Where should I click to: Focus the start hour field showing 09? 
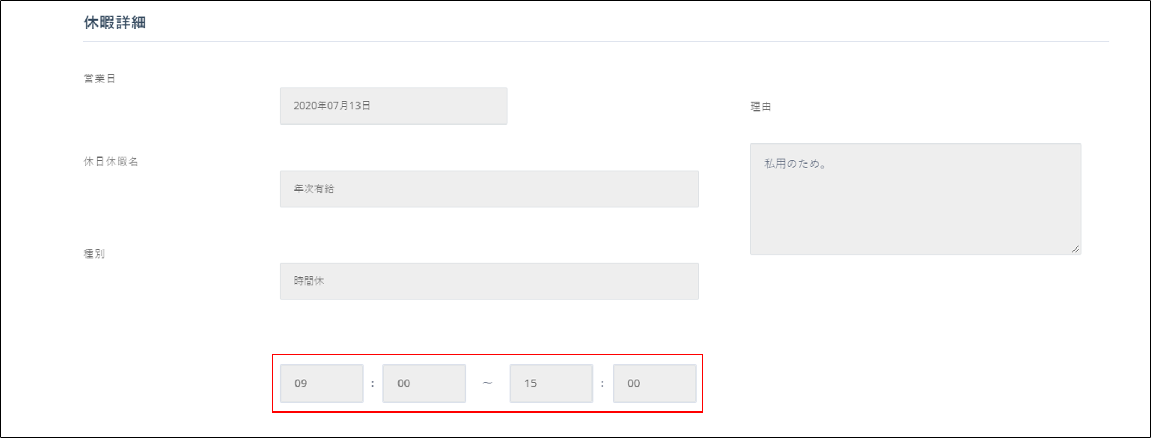[321, 383]
